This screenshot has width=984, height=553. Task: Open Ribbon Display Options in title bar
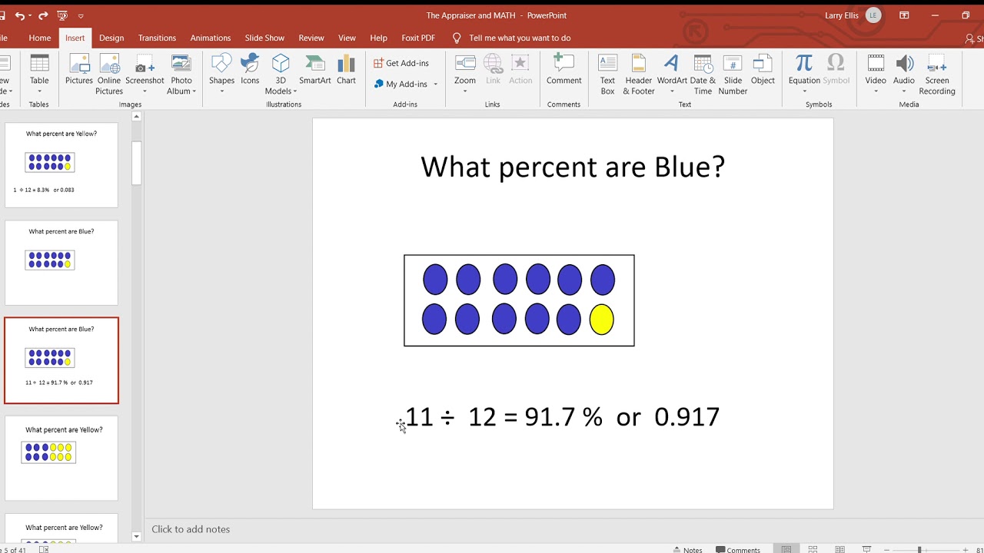point(904,15)
